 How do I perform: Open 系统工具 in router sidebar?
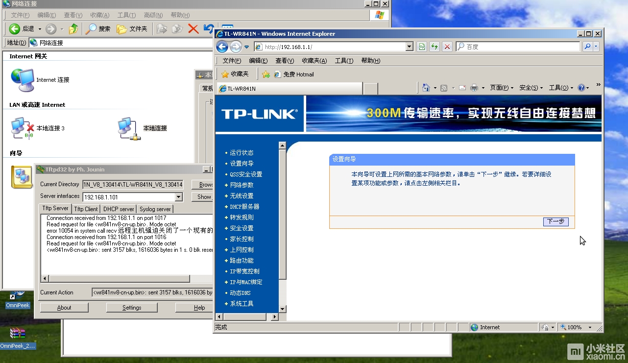coord(242,304)
